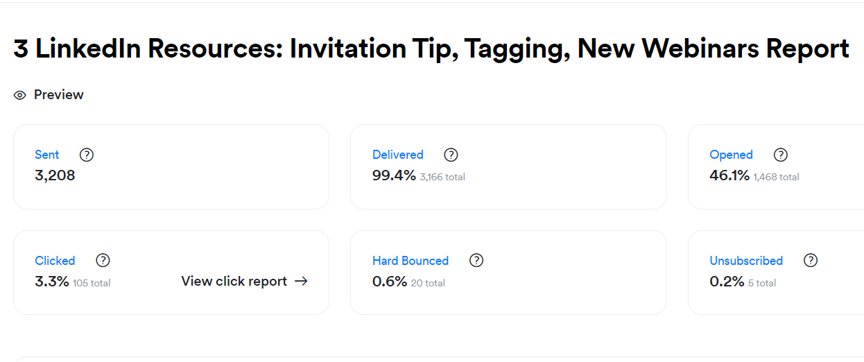Select the Unsubscribed metric label
Screen dimensions: 864x362
point(746,261)
